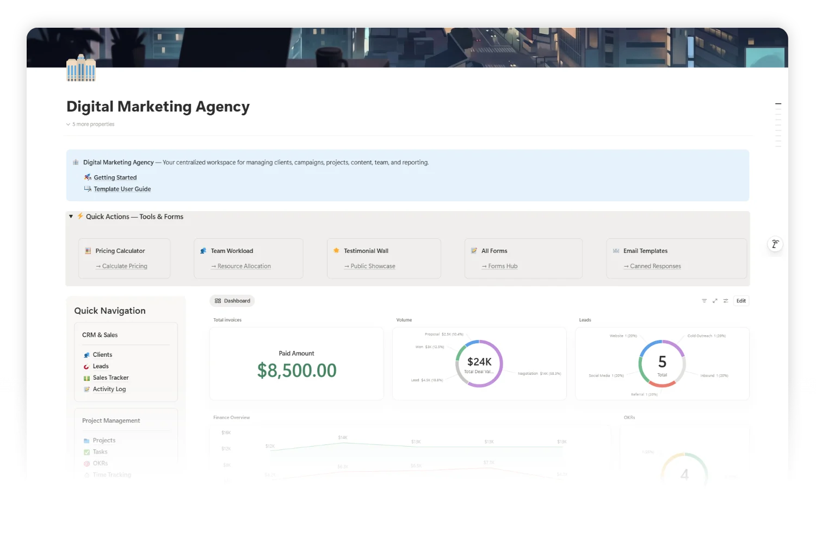Viewport: 816px width, 544px height.
Task: Select the Dashboard view tab
Action: click(x=232, y=301)
